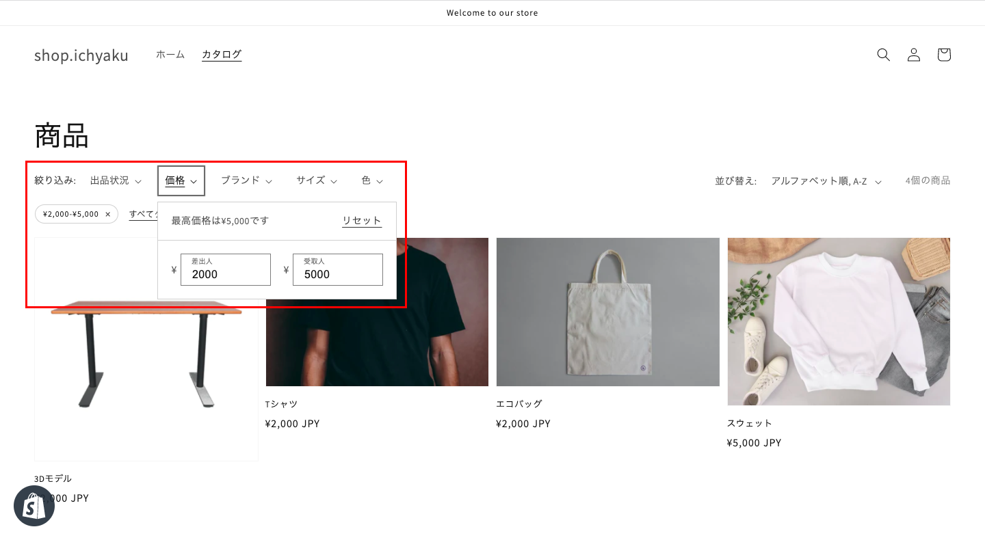
Task: Remove the ¥2,000-¥5,000 filter chip
Action: [107, 214]
